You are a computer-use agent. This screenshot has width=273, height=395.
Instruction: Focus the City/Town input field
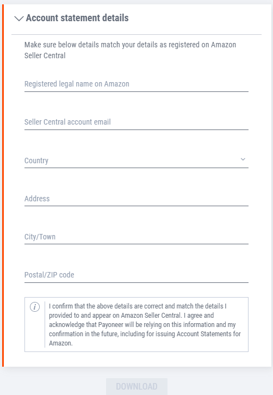[x=136, y=237]
